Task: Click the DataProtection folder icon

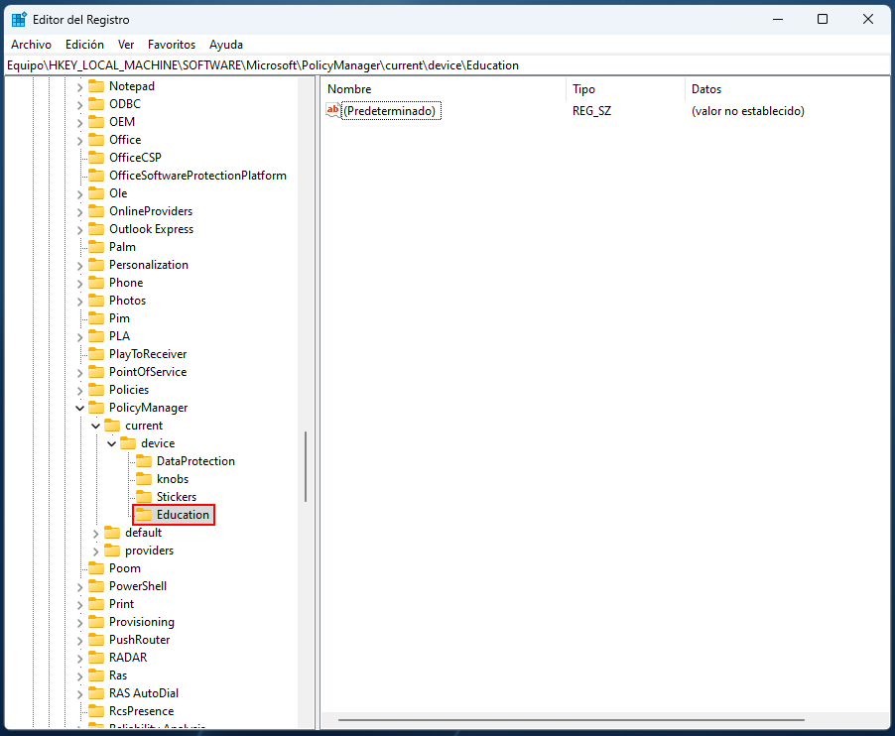Action: point(144,461)
